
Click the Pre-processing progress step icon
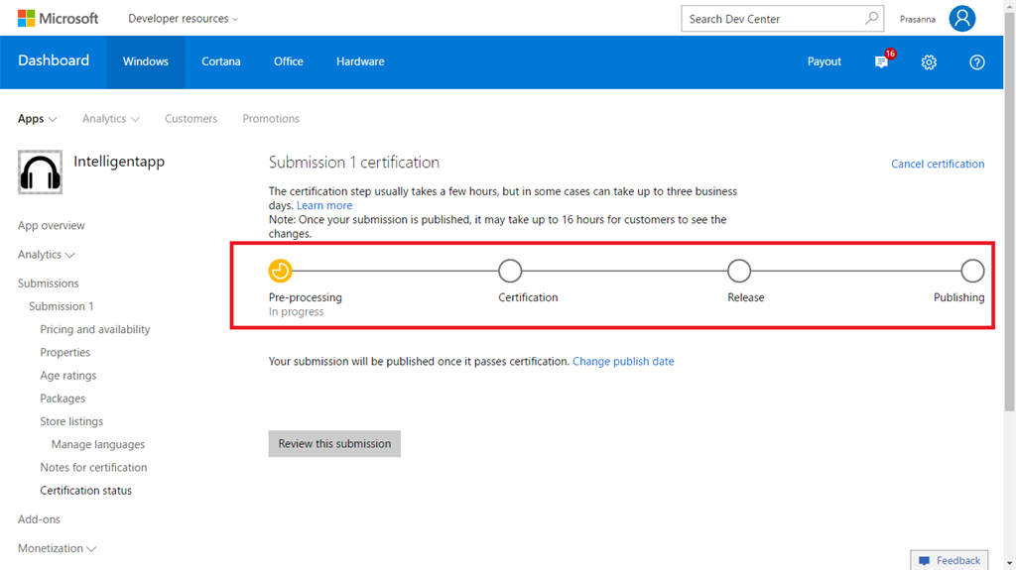coord(281,271)
